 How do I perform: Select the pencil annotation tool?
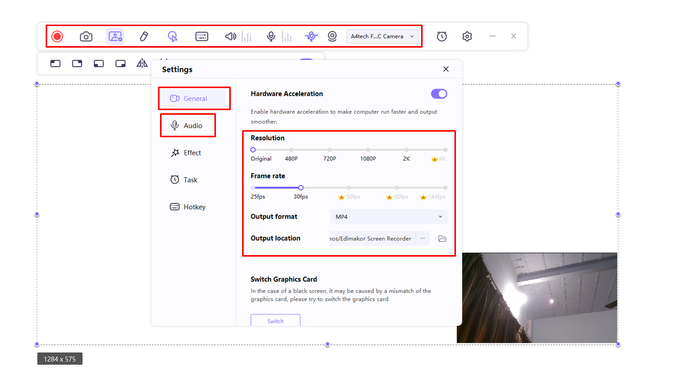click(144, 36)
